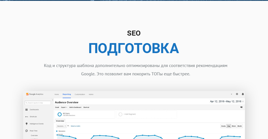
Task: Select the Overview report tab
Action: coord(60,121)
